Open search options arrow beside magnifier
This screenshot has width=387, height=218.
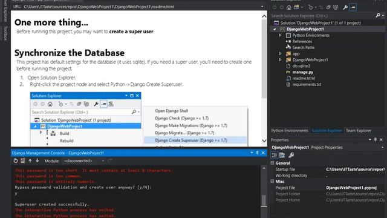[383, 16]
